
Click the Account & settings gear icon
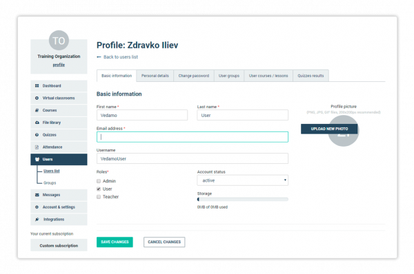(x=37, y=207)
